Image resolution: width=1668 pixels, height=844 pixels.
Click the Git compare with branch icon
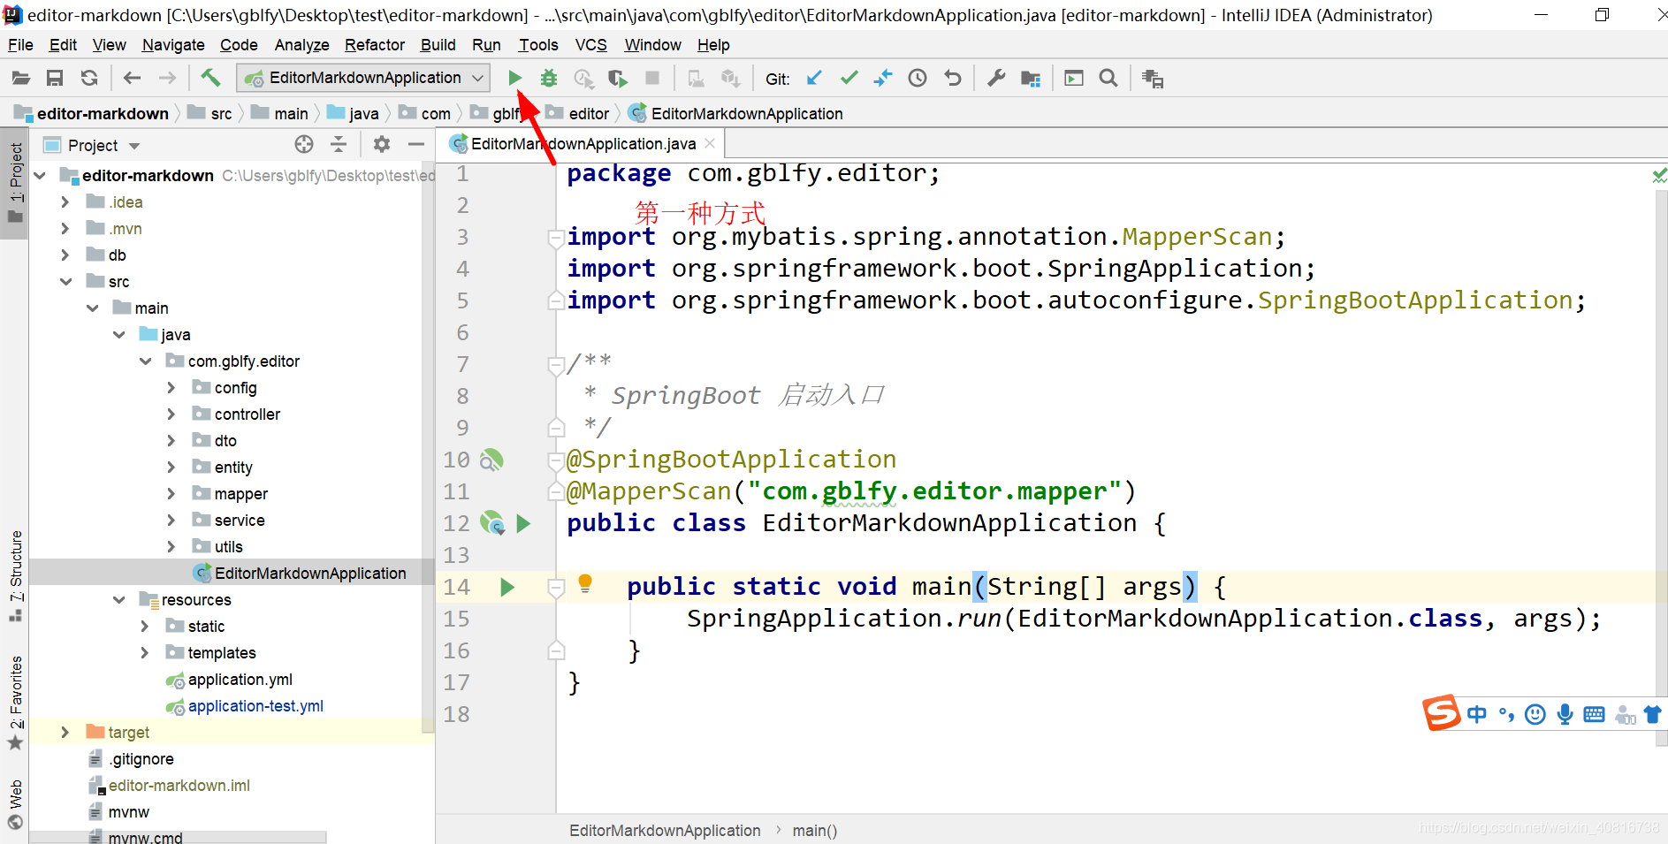click(883, 79)
